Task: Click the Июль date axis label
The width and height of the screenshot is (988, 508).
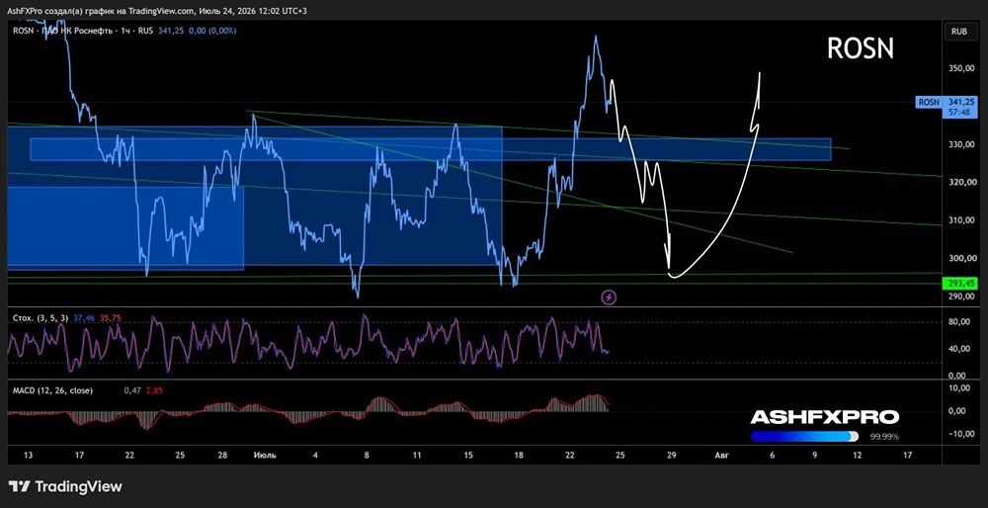Action: [x=264, y=455]
